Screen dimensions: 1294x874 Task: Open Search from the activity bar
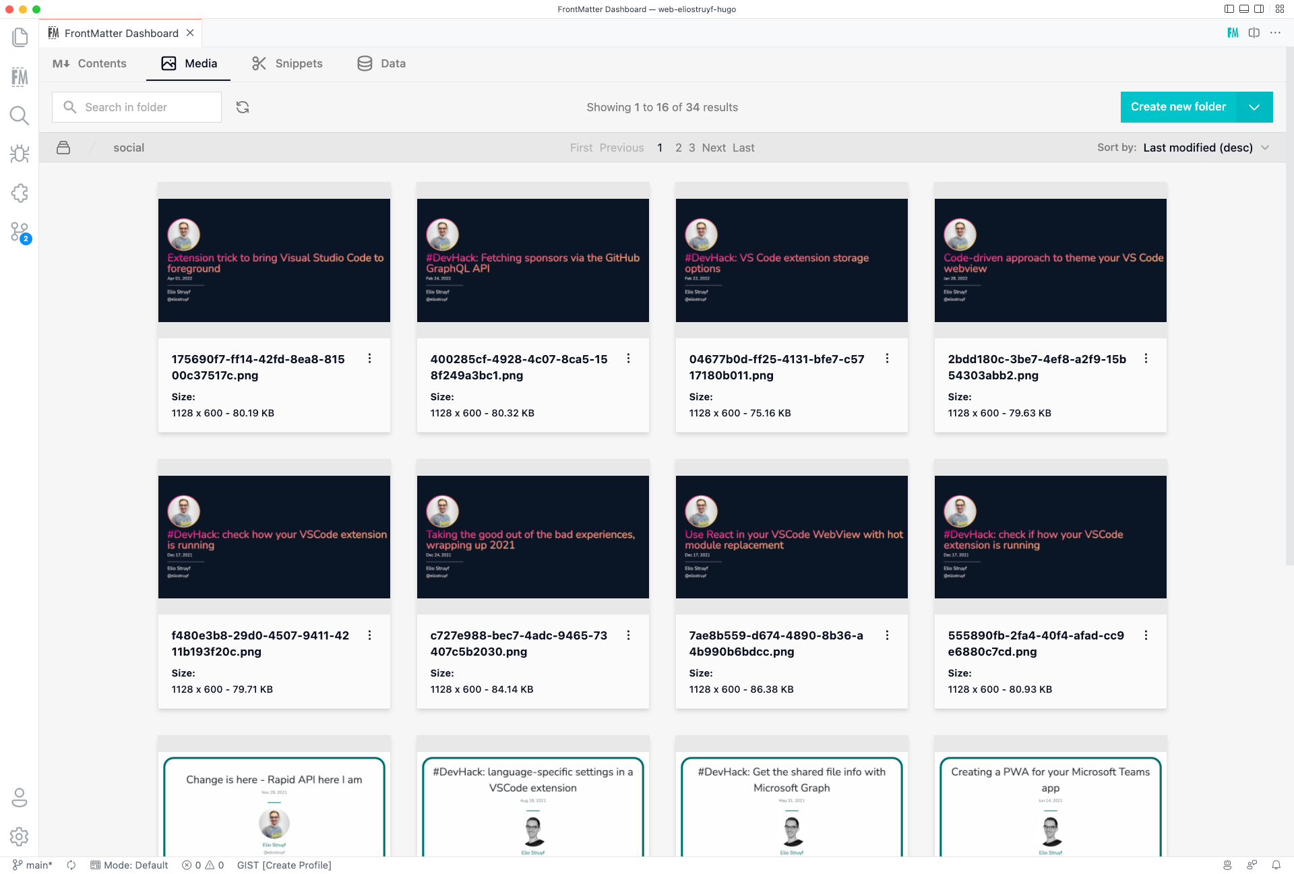coord(20,115)
